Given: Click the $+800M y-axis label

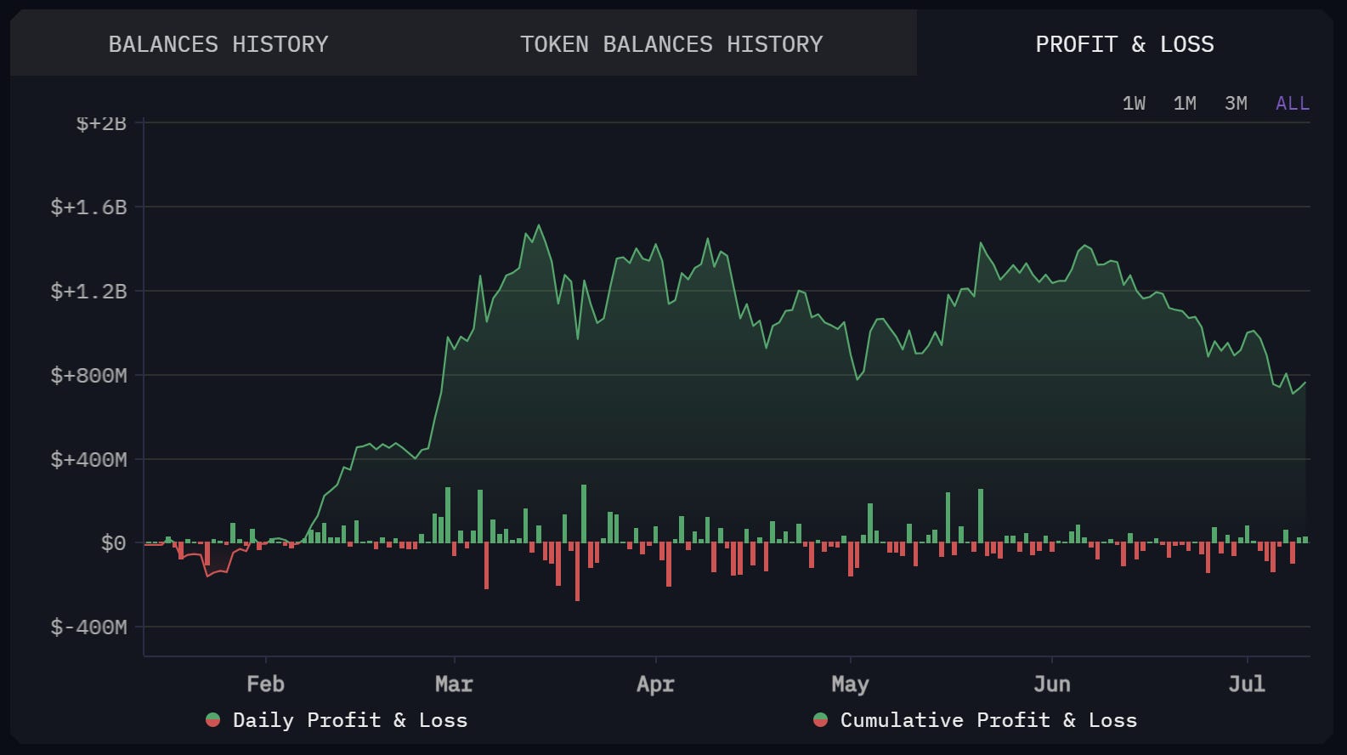Looking at the screenshot, I should (x=88, y=375).
